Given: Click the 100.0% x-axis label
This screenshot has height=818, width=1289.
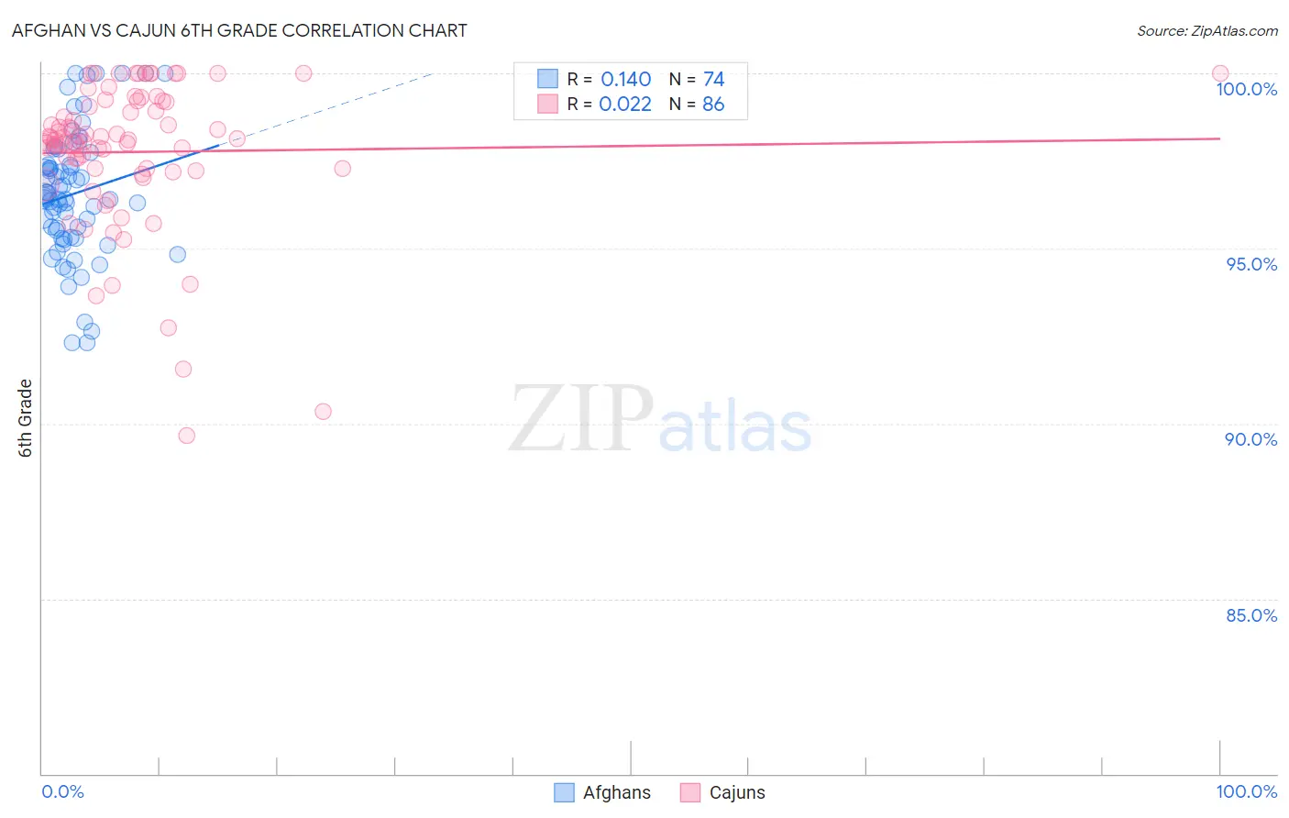Looking at the screenshot, I should coord(1247,791).
